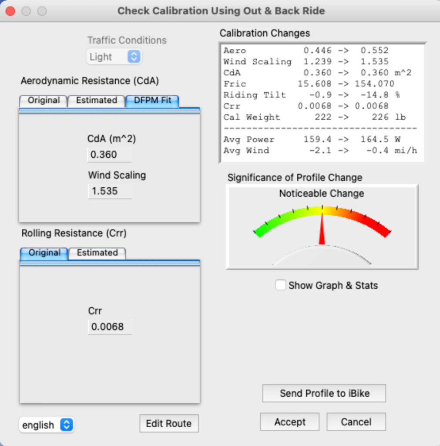Open the Edit Route dialog
Screen dimensions: 440x446
pos(169,423)
